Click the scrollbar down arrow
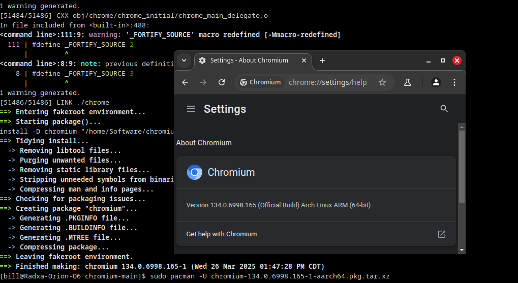 (x=462, y=250)
